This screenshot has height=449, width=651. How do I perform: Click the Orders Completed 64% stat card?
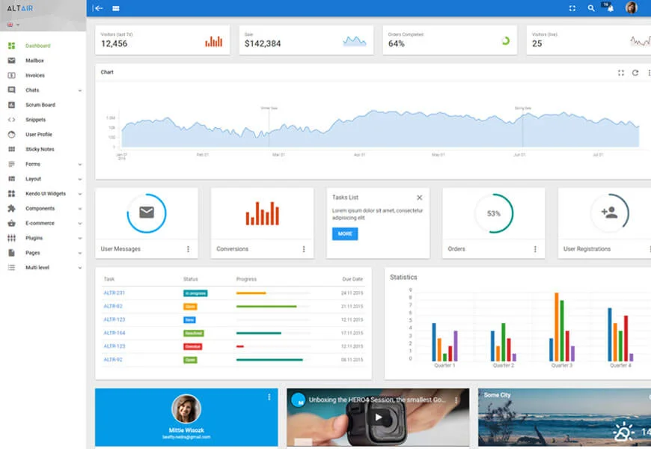(x=450, y=40)
